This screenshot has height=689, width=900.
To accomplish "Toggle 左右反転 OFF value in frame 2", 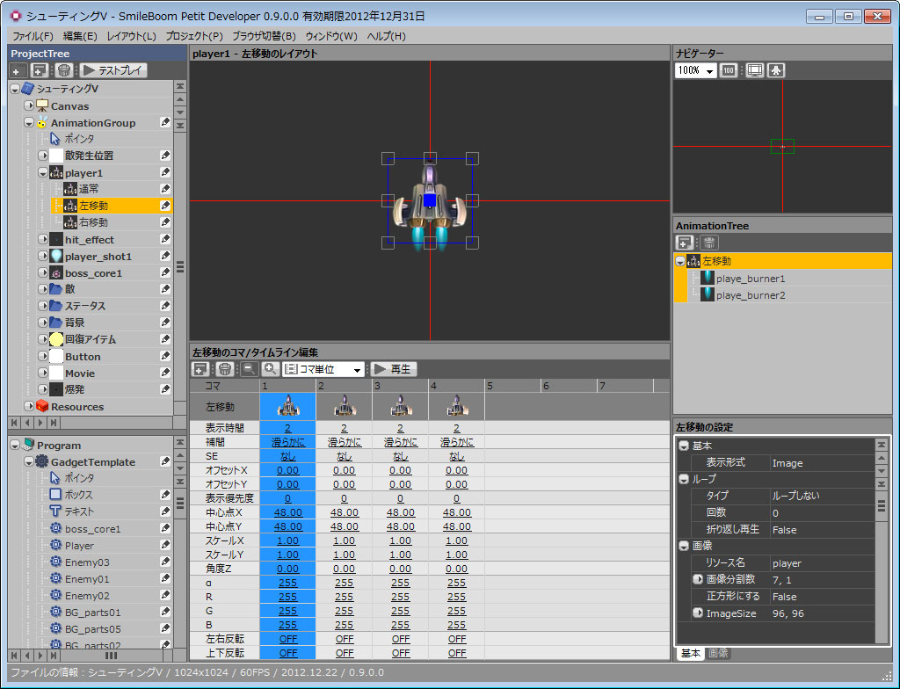I will [344, 639].
